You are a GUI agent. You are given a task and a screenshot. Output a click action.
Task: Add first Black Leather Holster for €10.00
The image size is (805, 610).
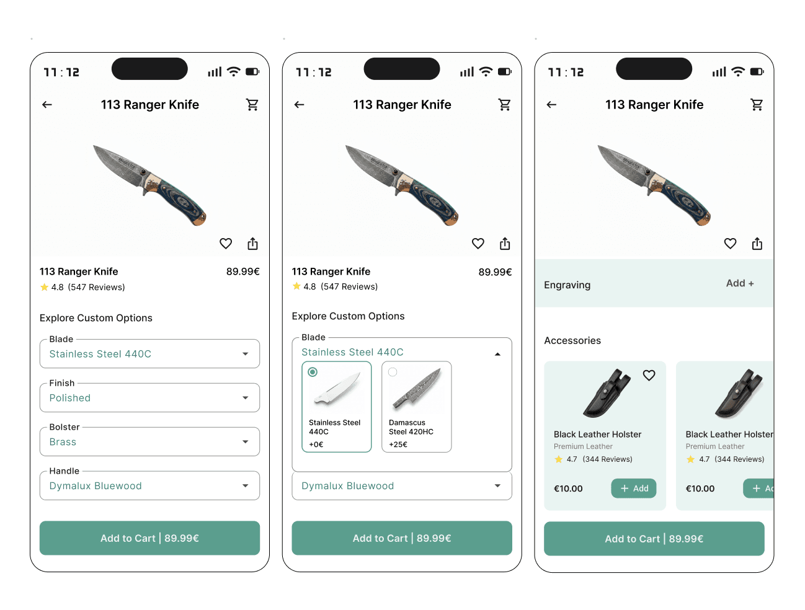click(634, 488)
